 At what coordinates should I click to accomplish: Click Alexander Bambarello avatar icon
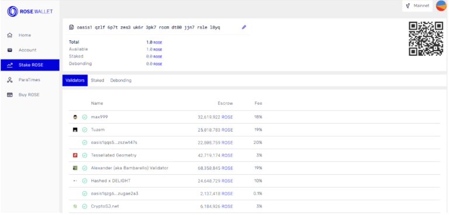pyautogui.click(x=75, y=168)
